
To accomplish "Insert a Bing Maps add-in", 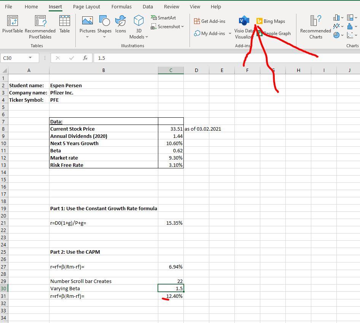I will pos(272,21).
